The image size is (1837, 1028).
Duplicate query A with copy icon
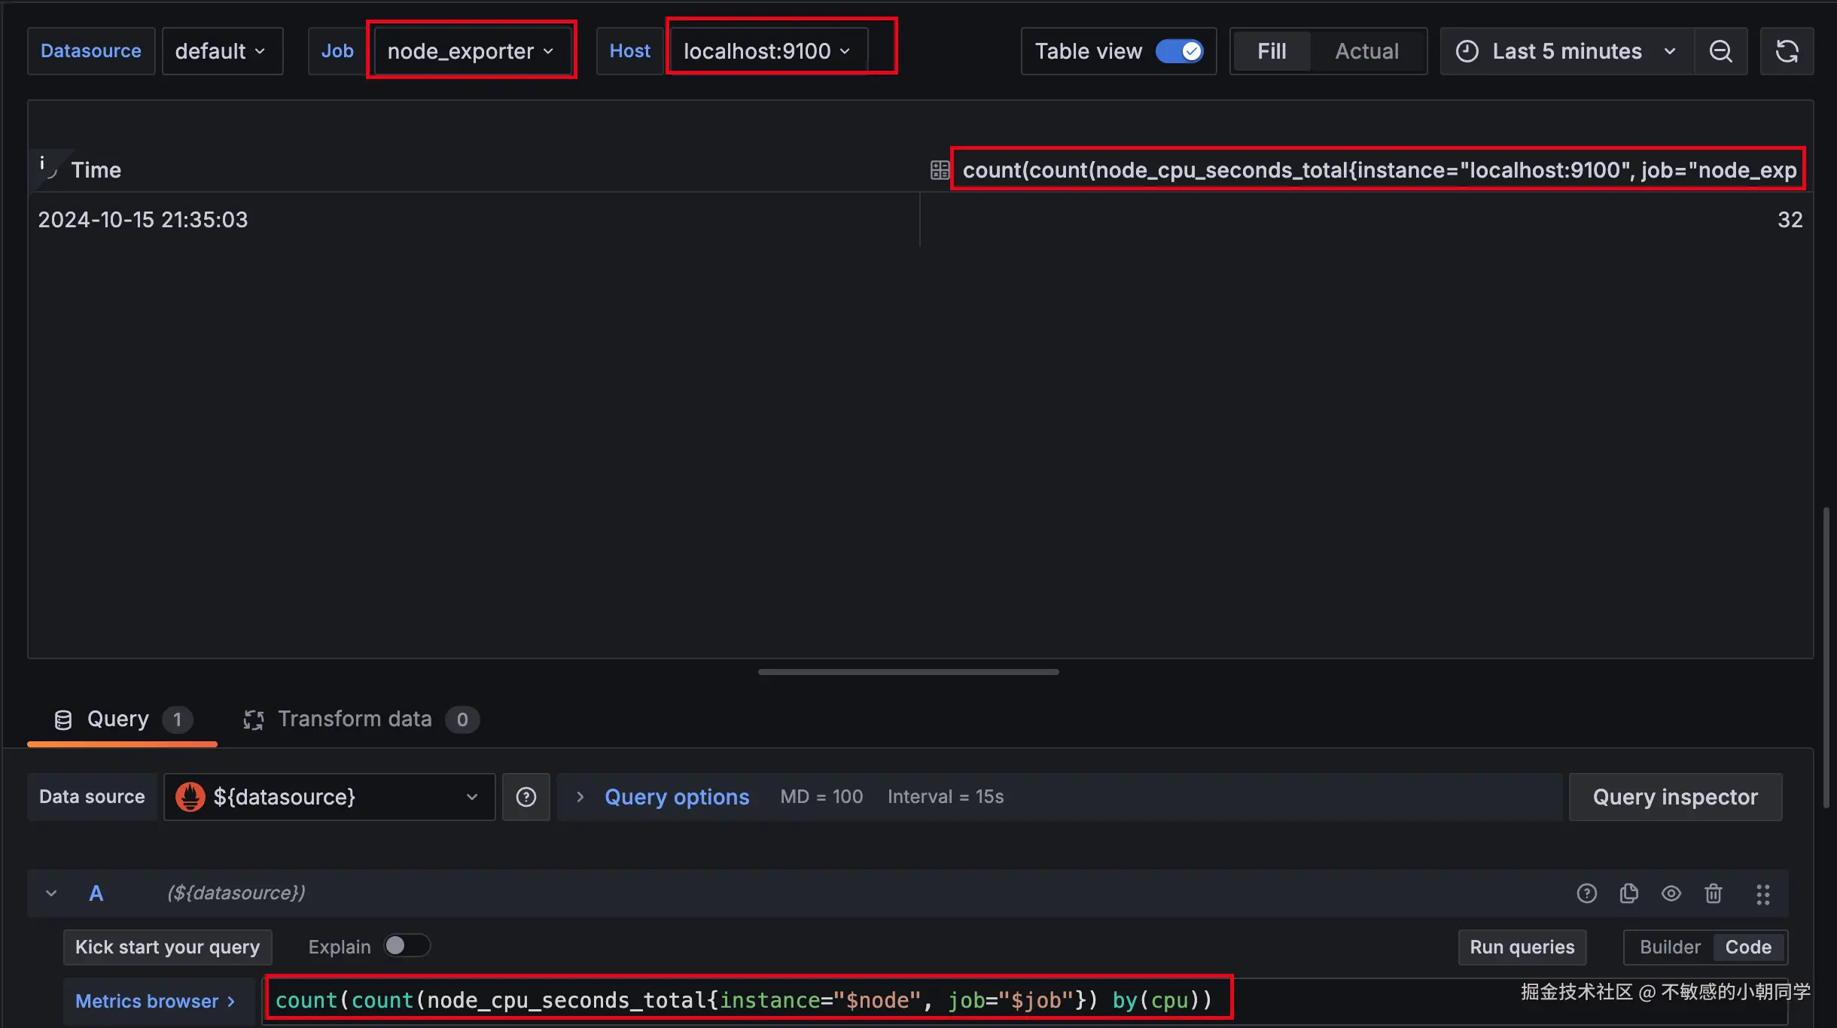click(1628, 893)
